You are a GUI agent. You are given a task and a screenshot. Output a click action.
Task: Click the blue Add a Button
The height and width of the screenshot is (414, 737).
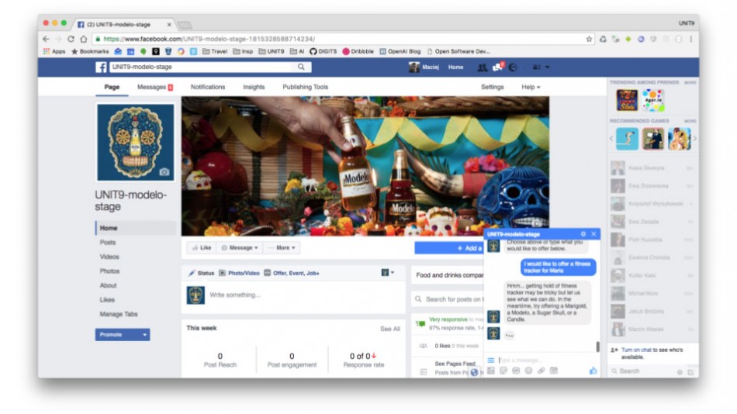(449, 247)
